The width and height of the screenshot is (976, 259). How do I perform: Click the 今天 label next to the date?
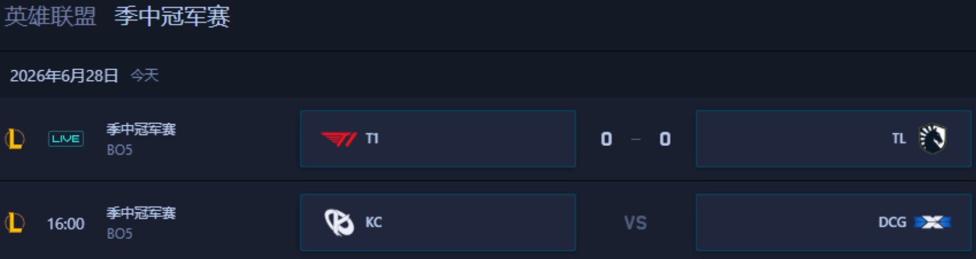click(144, 75)
